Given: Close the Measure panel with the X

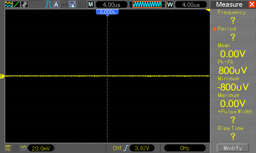Looking at the screenshot, I should click(252, 4).
